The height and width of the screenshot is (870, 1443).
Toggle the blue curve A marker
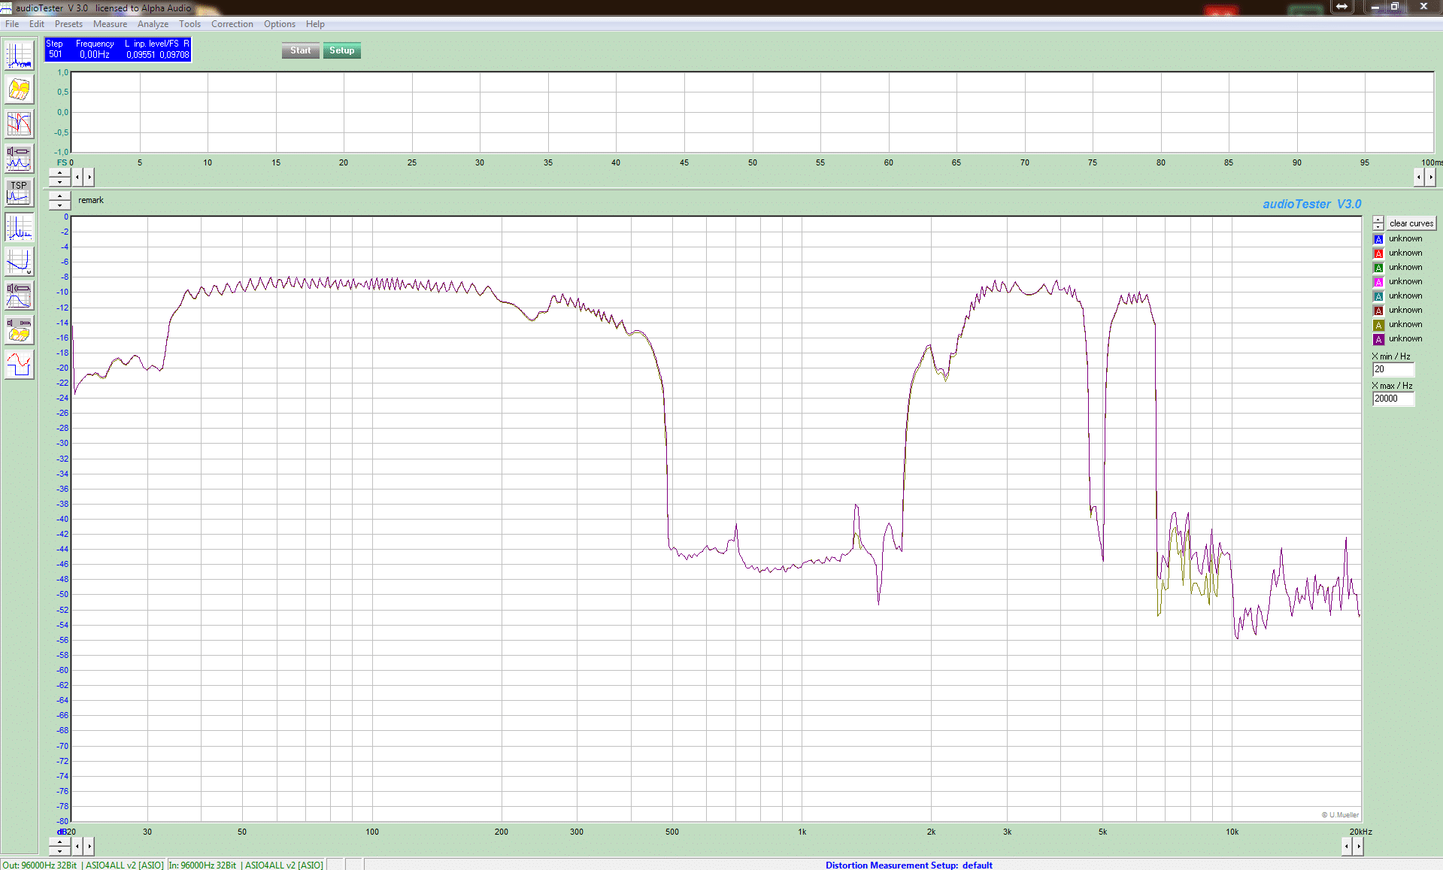[x=1378, y=239]
